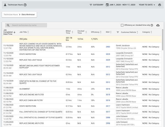165x127 pixels.
Task: Click the table vertical scrollbar
Action: [x=163, y=40]
